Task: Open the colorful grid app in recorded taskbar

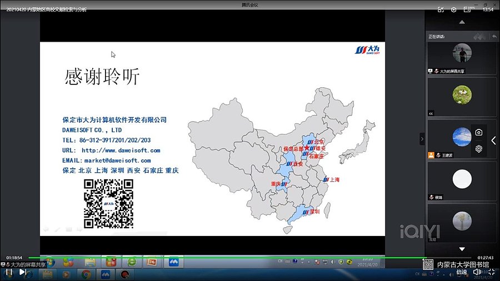Action: (x=111, y=262)
